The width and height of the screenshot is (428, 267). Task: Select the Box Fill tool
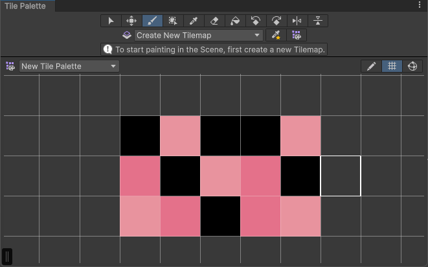tap(173, 21)
